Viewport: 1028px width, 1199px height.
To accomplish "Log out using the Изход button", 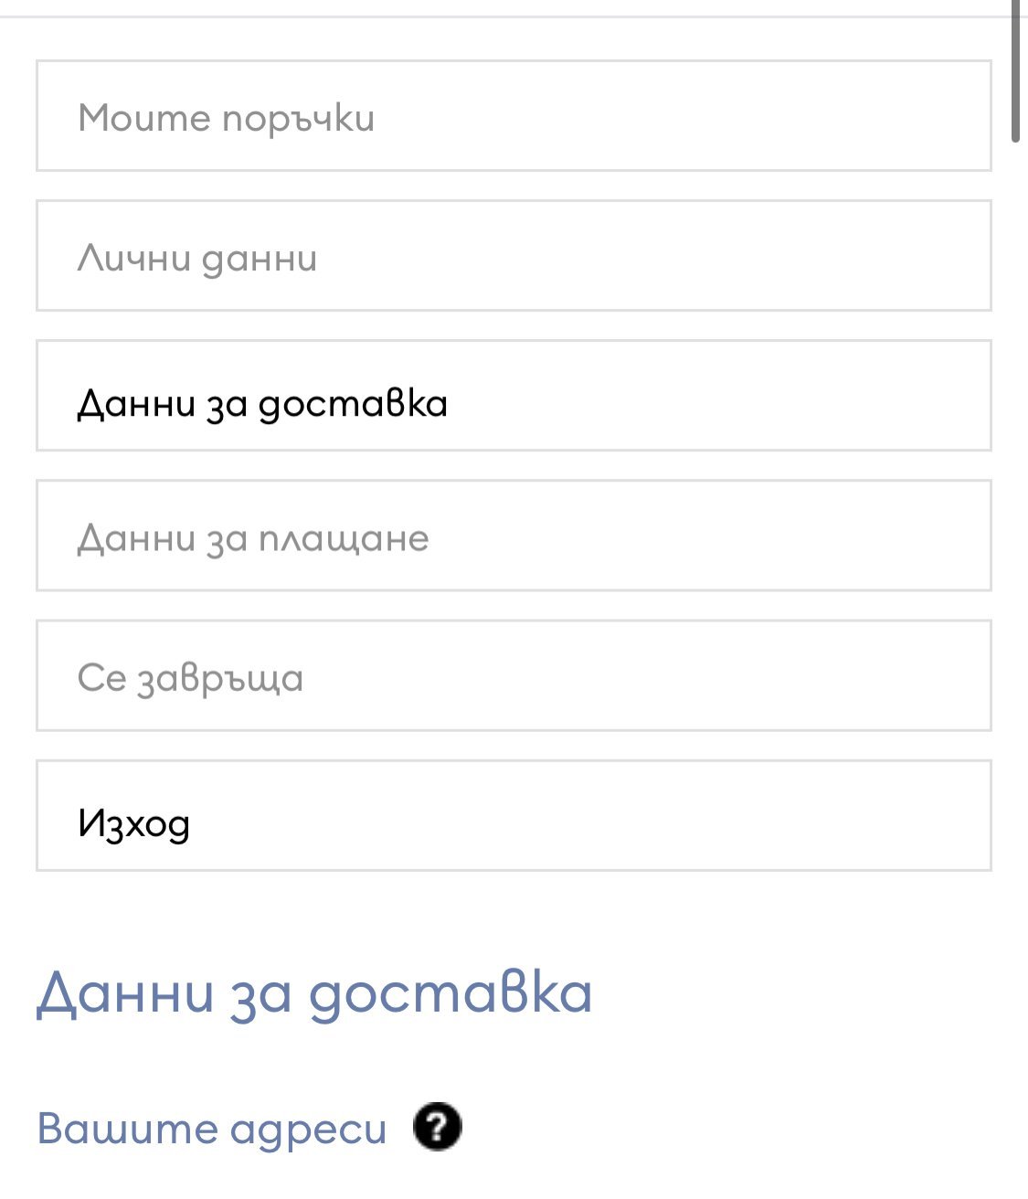I will pyautogui.click(x=514, y=815).
